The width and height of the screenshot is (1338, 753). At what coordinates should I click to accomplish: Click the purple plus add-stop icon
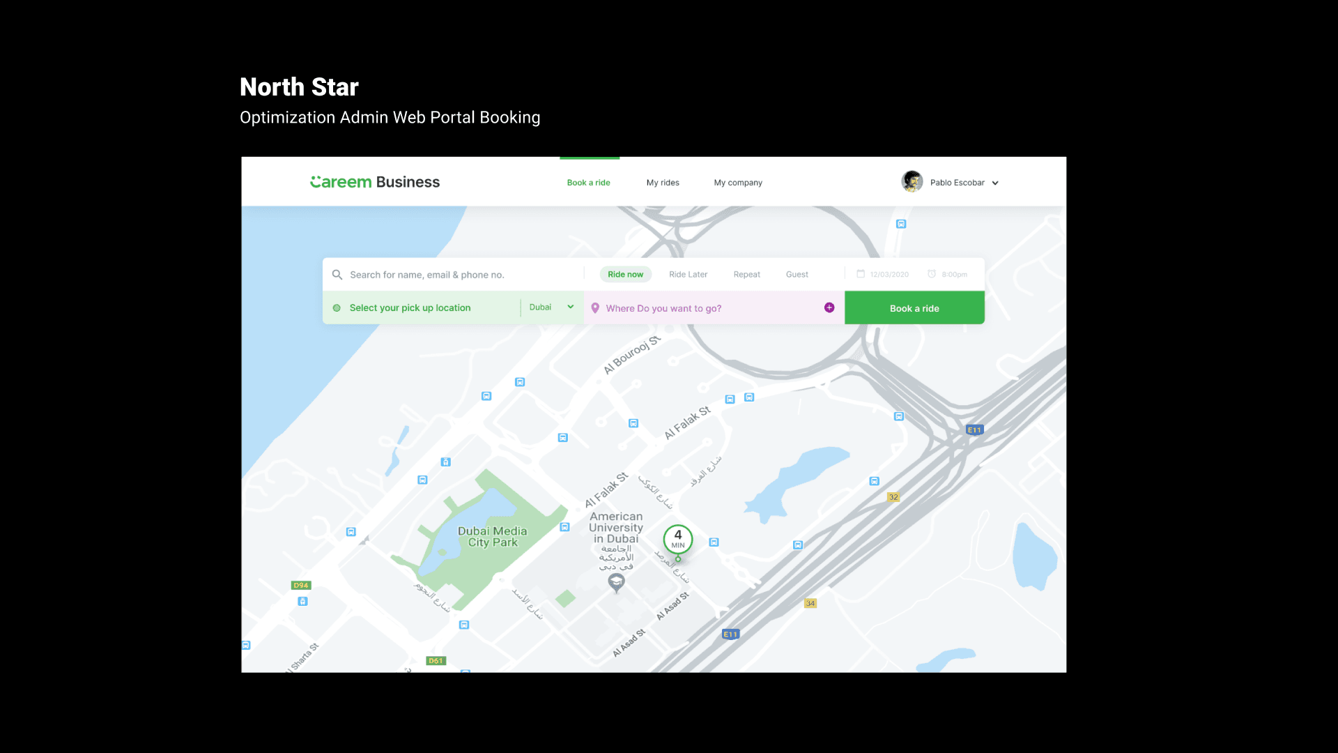(x=829, y=307)
